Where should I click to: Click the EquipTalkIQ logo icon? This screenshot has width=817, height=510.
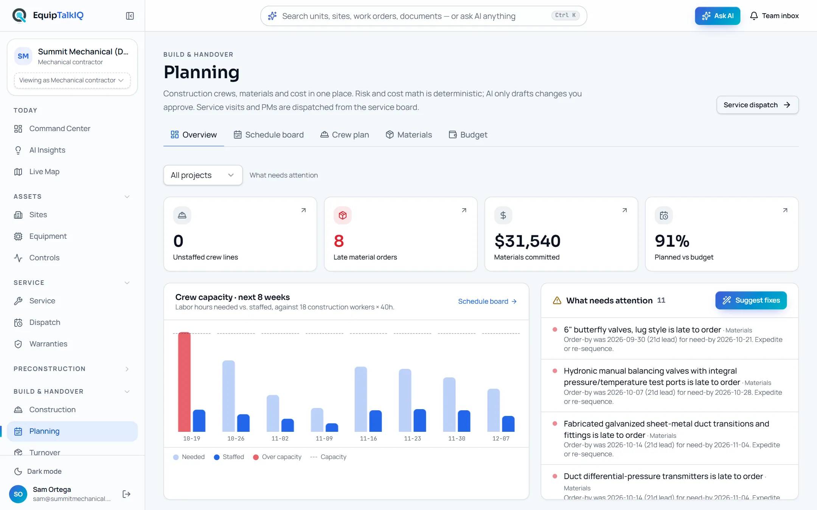(x=19, y=15)
